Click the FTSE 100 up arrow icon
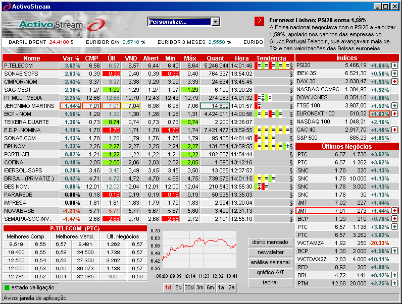The width and height of the screenshot is (402, 304). click(394, 106)
